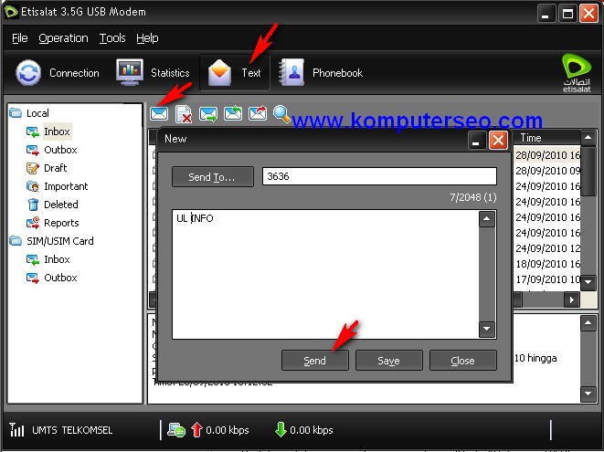
Task: Select the SIM/USIM Card folder
Action: pyautogui.click(x=59, y=241)
